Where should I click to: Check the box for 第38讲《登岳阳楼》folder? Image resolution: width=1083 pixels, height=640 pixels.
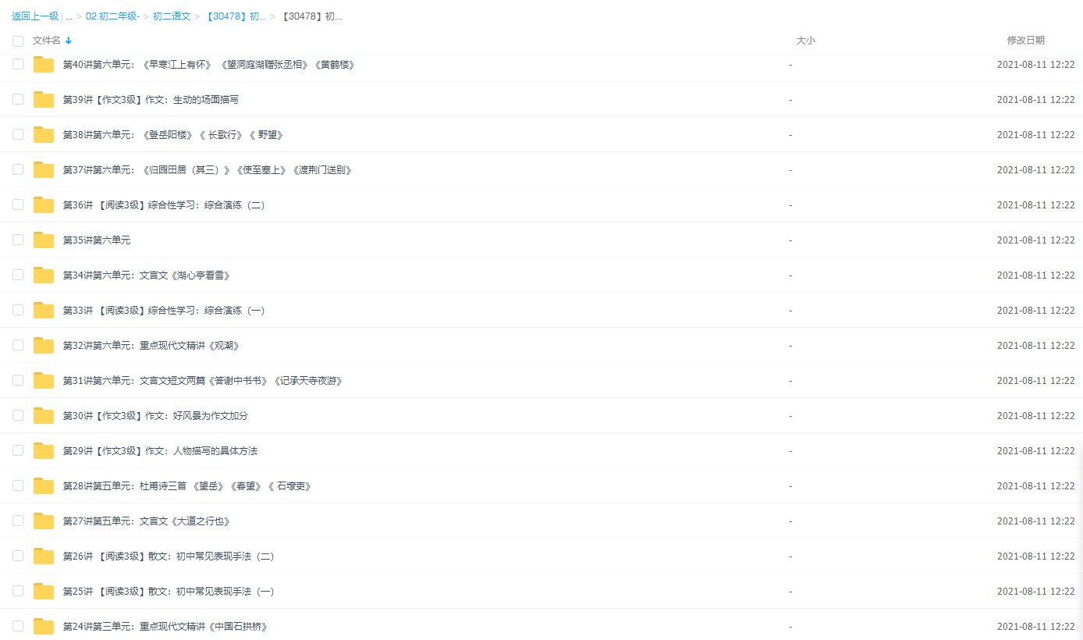[18, 134]
